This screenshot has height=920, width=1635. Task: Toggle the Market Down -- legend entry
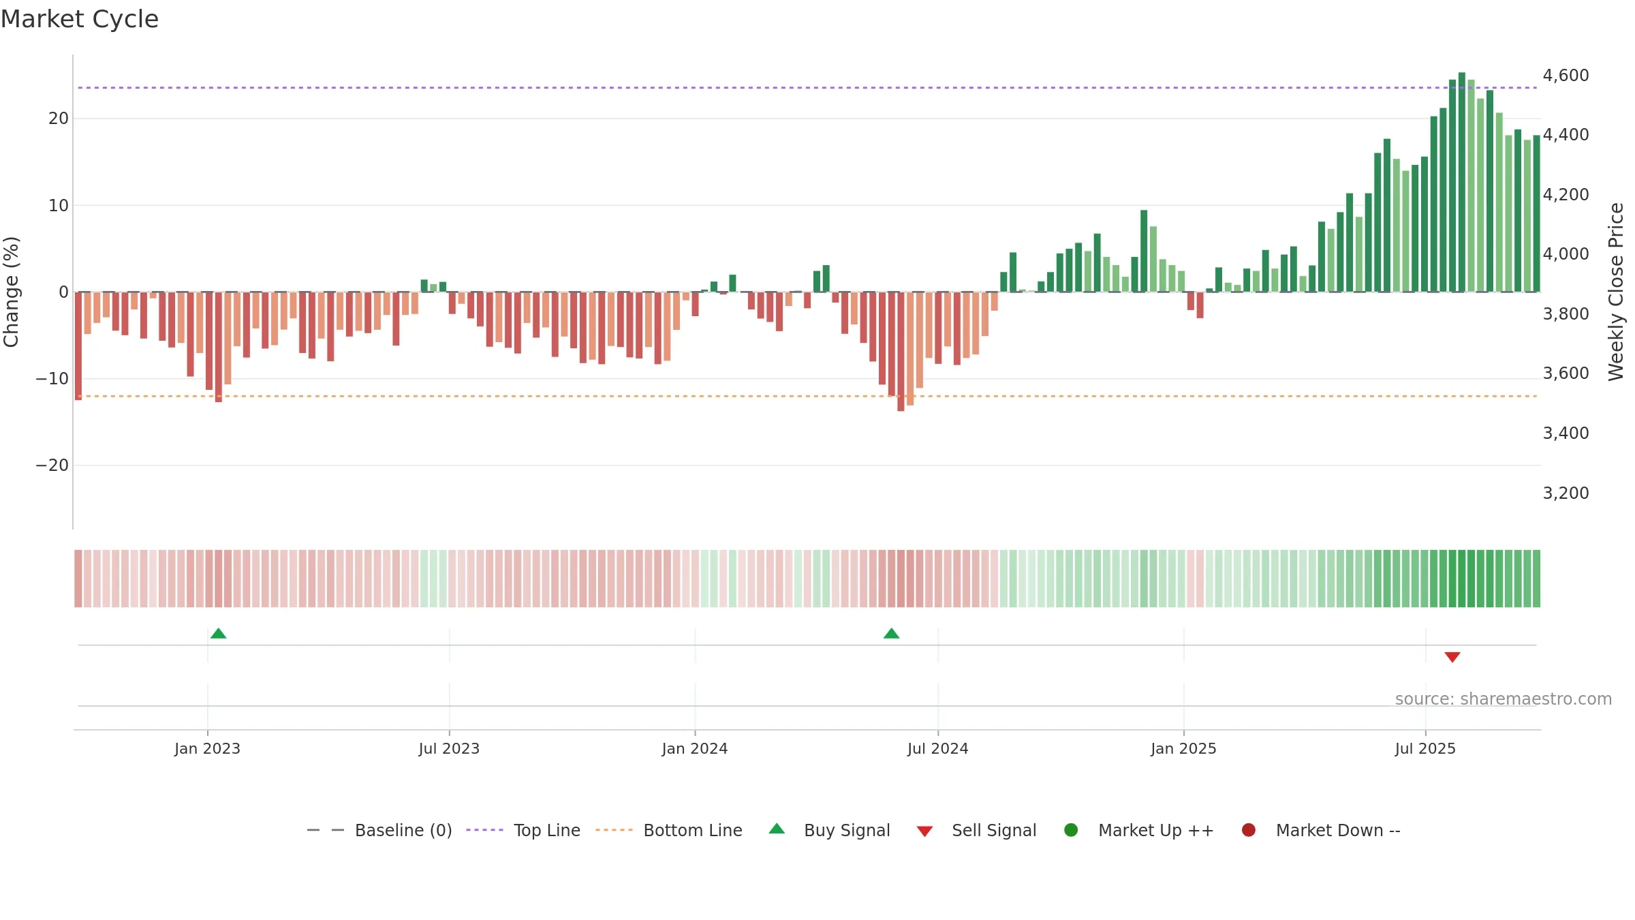coord(1321,830)
